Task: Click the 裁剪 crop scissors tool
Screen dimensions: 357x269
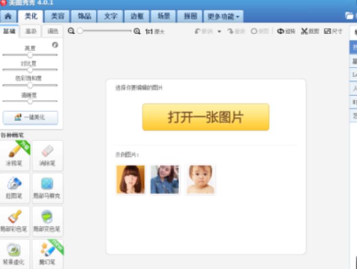Action: click(310, 31)
